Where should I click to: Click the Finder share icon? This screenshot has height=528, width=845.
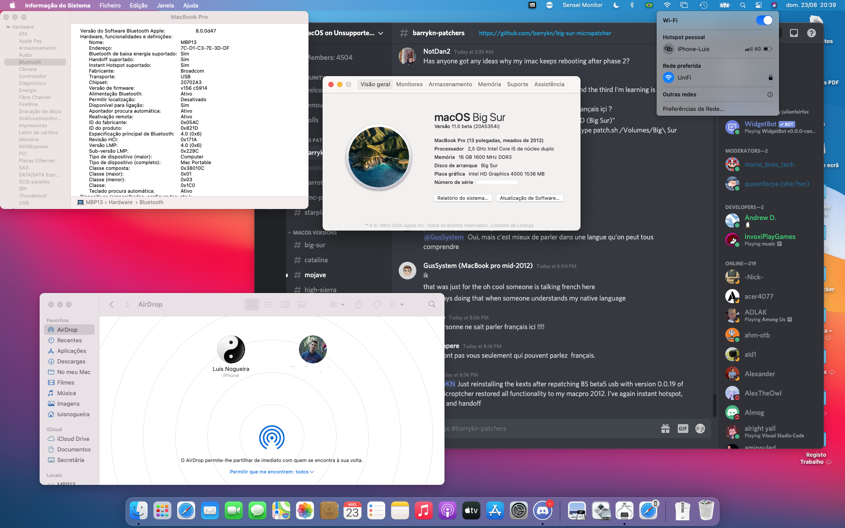(359, 304)
